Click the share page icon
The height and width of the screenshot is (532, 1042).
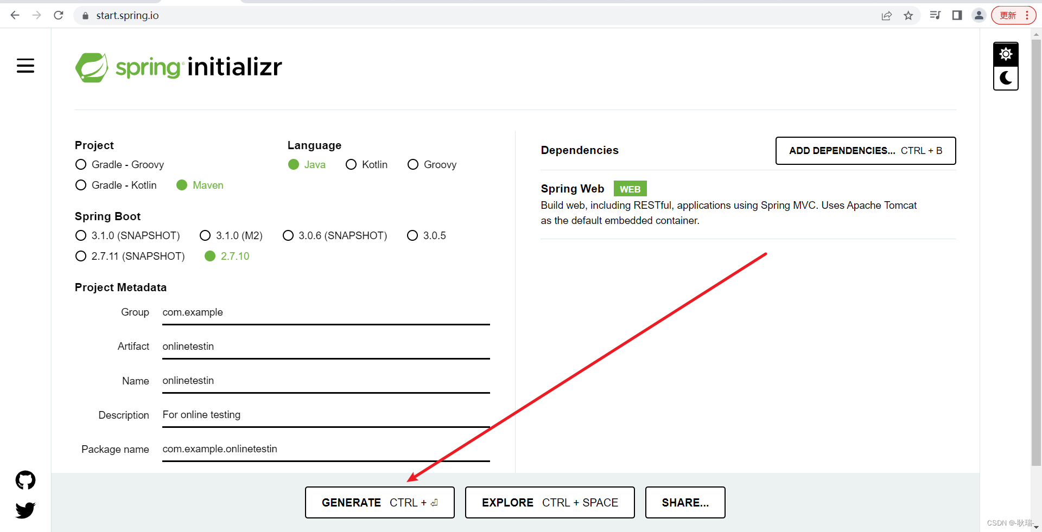[887, 15]
